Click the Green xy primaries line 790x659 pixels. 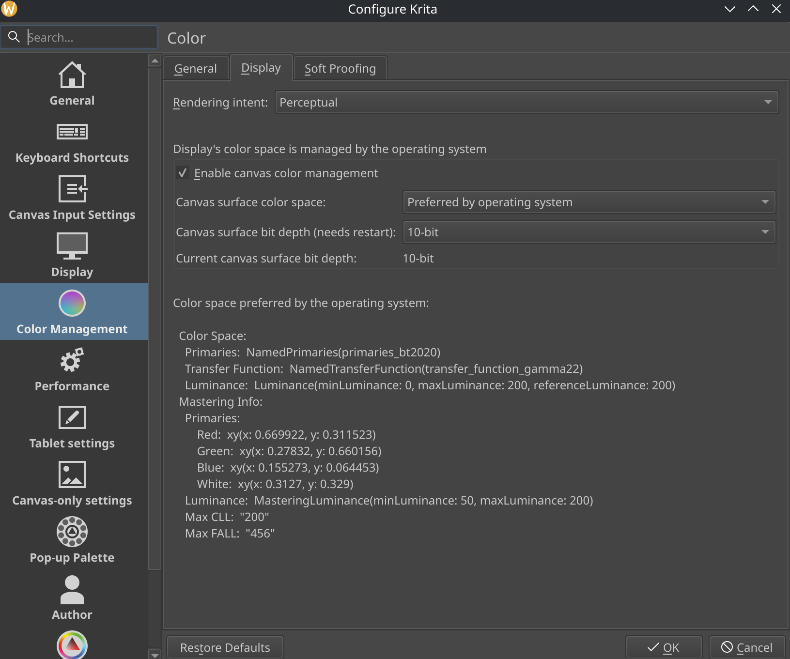coord(289,451)
